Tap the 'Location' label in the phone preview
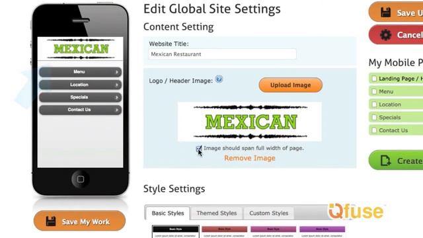 click(79, 85)
